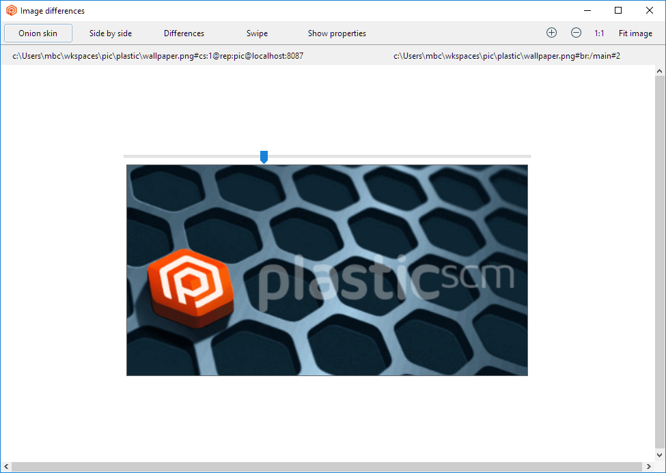Zoom out with the minus icon

point(576,33)
